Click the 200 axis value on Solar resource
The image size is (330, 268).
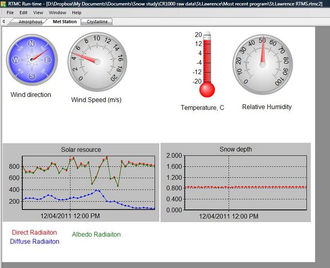click(x=14, y=201)
